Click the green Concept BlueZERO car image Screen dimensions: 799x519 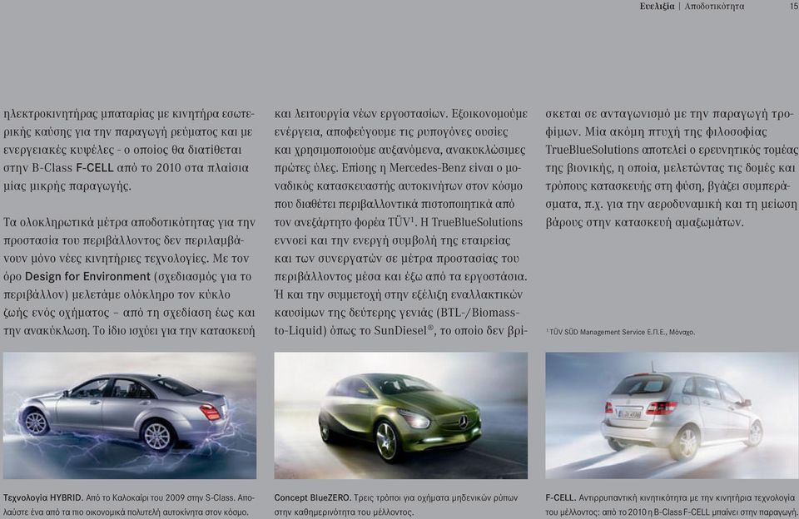click(x=400, y=415)
